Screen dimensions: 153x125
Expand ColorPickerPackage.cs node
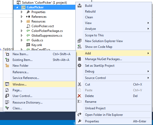[22, 31]
